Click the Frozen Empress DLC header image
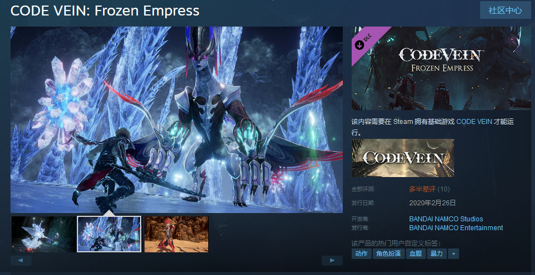 point(441,68)
